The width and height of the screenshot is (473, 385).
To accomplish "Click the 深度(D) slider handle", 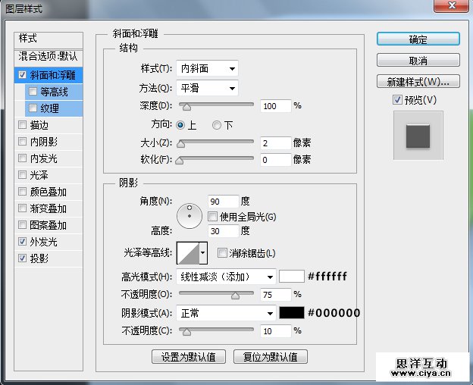I will 186,106.
